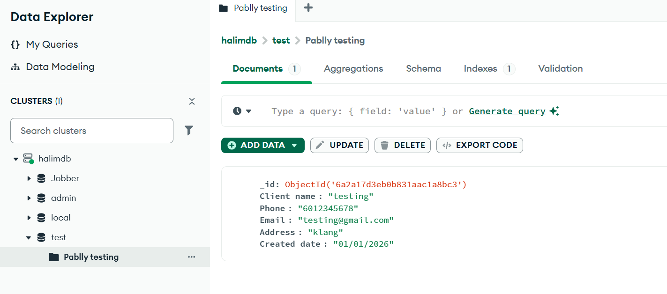The image size is (667, 294).
Task: Click the curly braces icon beside My Queries
Action: point(15,44)
